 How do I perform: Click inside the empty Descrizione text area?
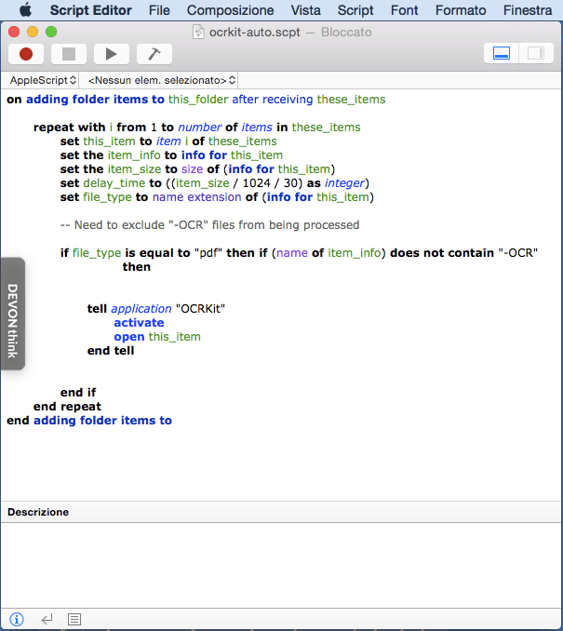(281, 565)
